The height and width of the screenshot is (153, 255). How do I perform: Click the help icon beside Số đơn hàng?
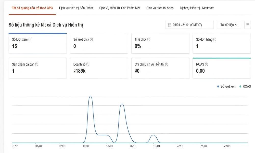coord(215,40)
